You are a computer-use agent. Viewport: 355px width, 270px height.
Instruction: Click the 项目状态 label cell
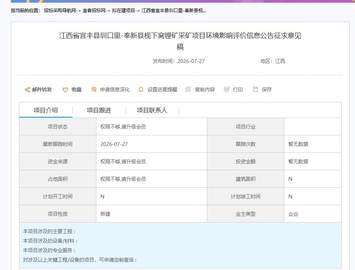(x=58, y=127)
